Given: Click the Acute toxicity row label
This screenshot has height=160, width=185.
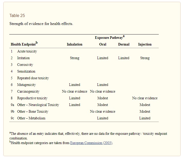Looking at the screenshot, I should [x=27, y=51].
